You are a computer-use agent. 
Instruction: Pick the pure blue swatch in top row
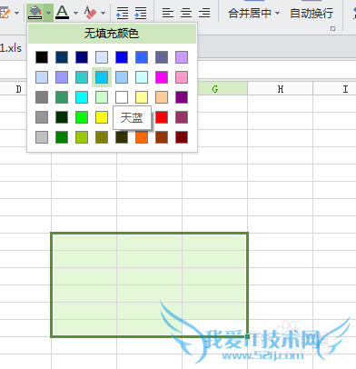[x=122, y=57]
